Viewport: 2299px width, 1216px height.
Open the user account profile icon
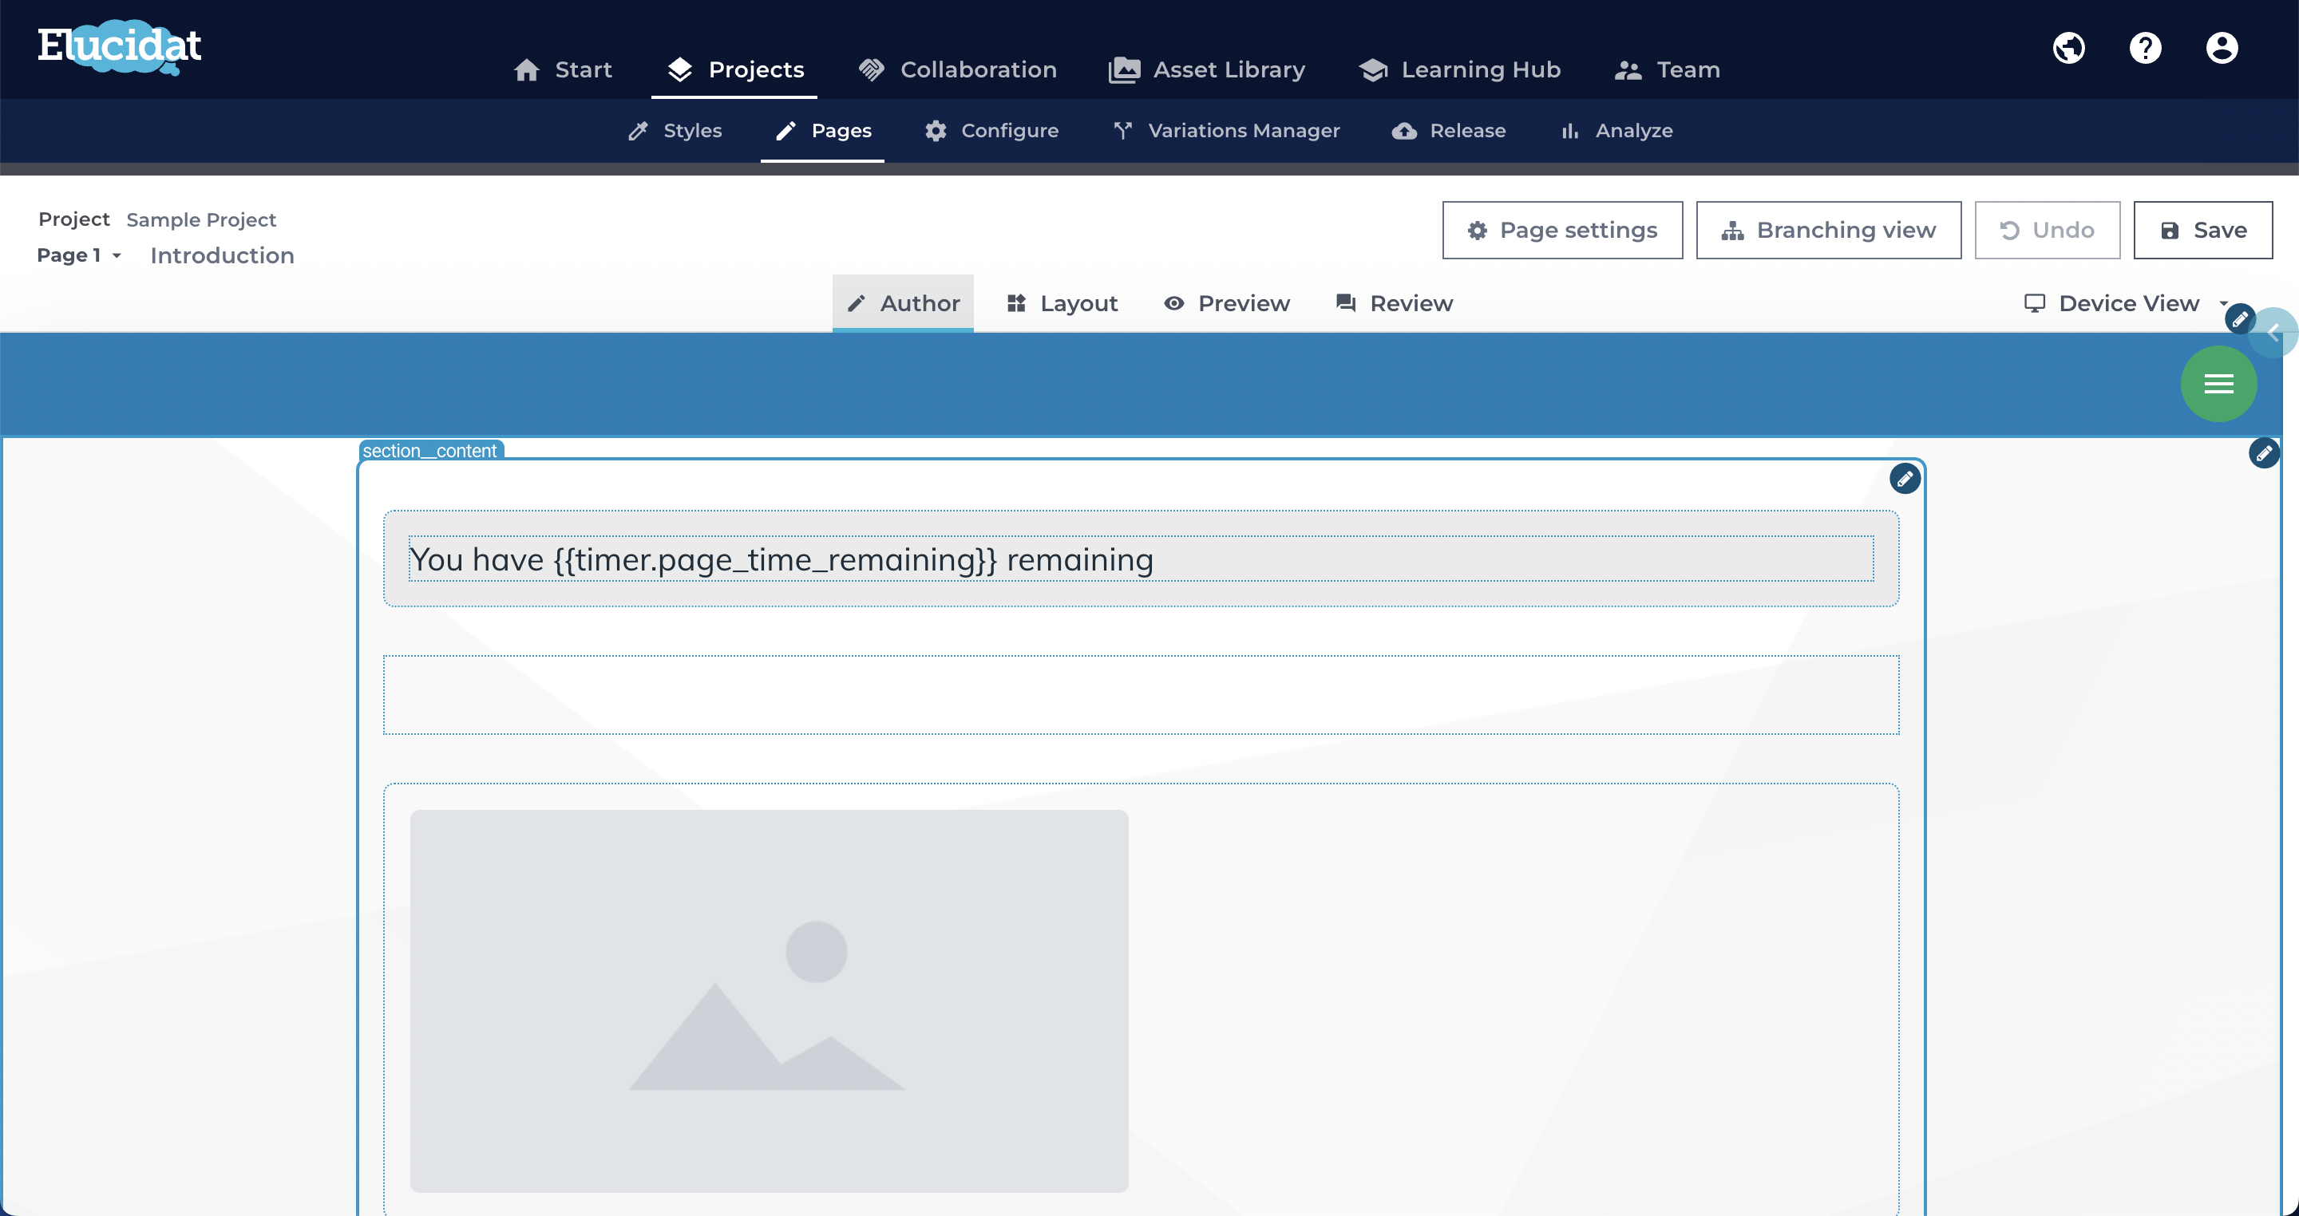click(x=2222, y=48)
